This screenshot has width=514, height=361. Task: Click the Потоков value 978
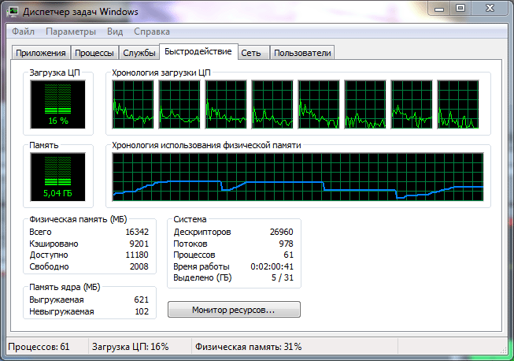pos(287,244)
